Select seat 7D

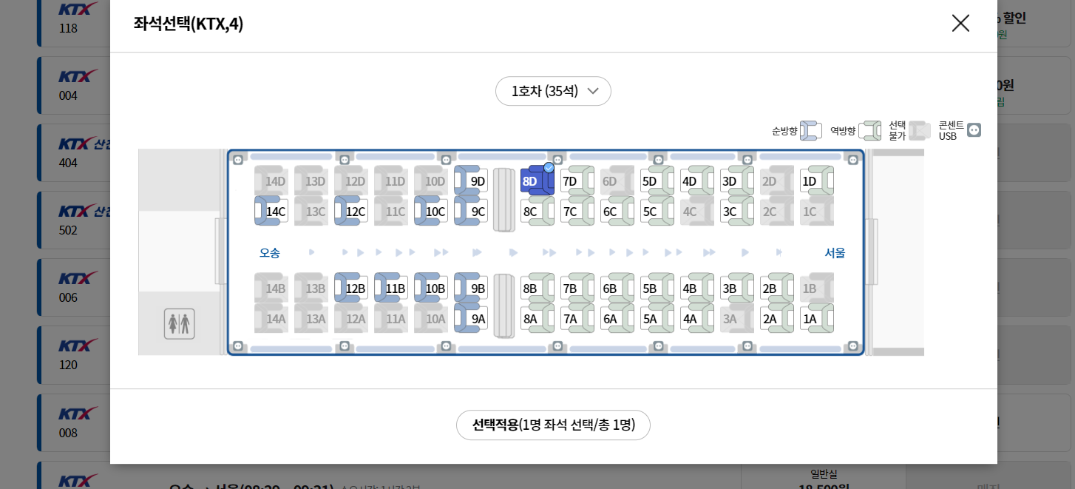[577, 181]
